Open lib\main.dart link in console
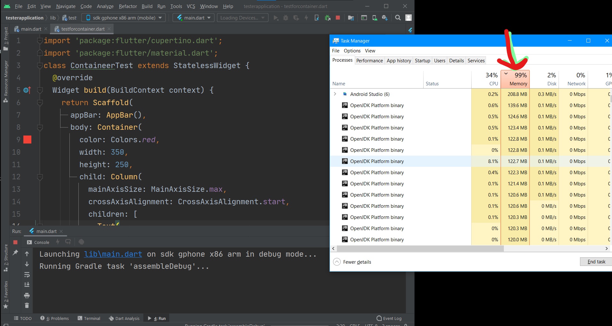The height and width of the screenshot is (326, 612). 113,254
